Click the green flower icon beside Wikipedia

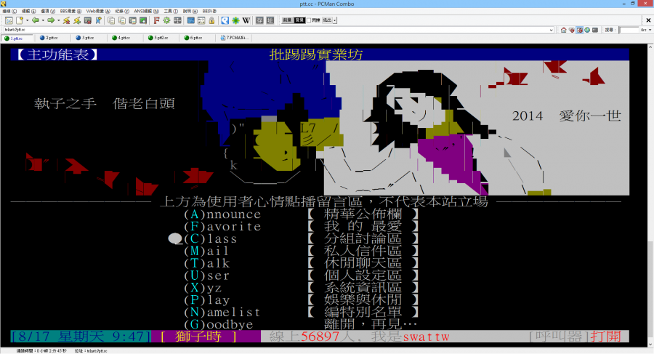click(235, 20)
